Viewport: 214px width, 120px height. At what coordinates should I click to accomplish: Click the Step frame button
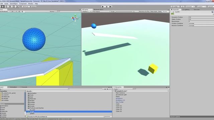coord(111,7)
